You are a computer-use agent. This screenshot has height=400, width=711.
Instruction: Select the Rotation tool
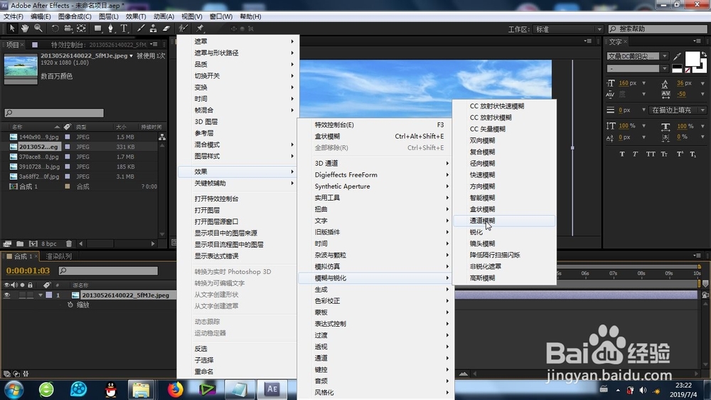(x=55, y=28)
